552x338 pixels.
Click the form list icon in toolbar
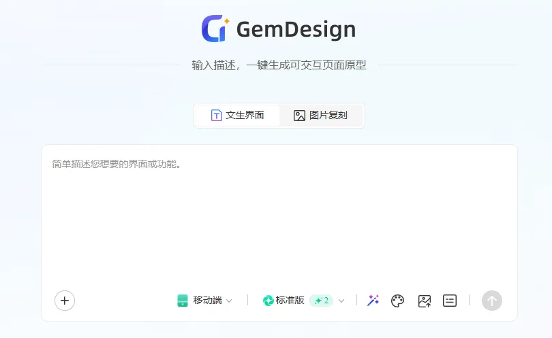(x=450, y=301)
